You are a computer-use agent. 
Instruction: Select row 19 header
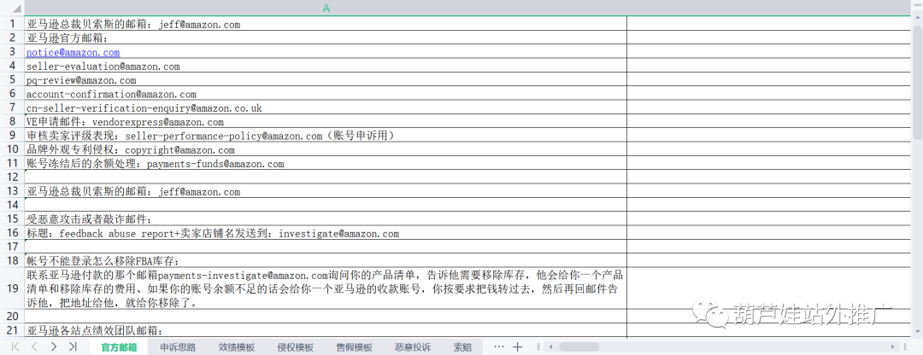coord(12,288)
